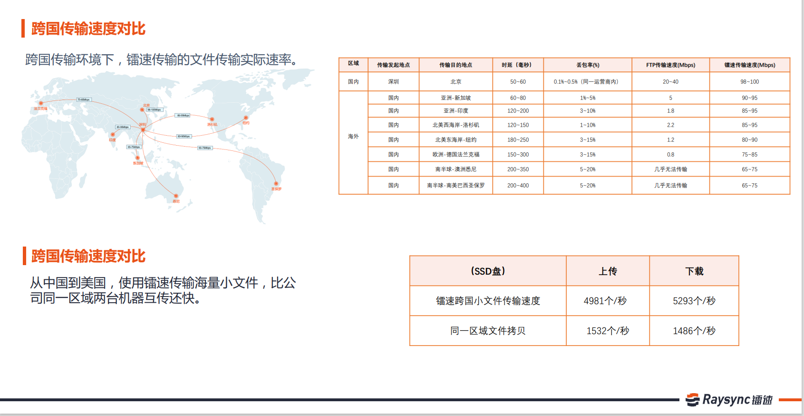Click the 镭速传输速度(Mbps) column header
The height and width of the screenshot is (416, 804).
click(750, 65)
